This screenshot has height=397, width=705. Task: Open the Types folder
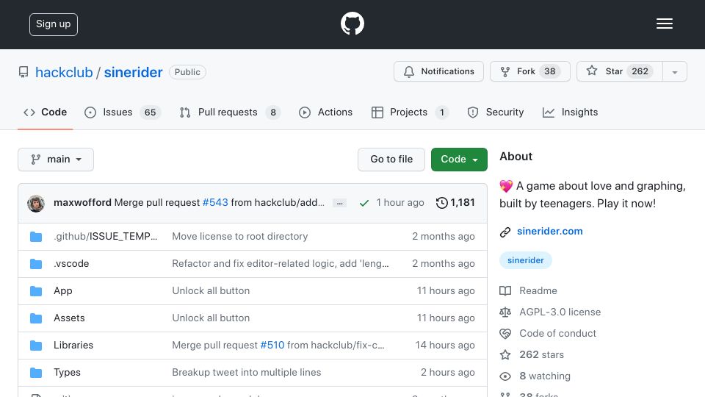point(67,372)
